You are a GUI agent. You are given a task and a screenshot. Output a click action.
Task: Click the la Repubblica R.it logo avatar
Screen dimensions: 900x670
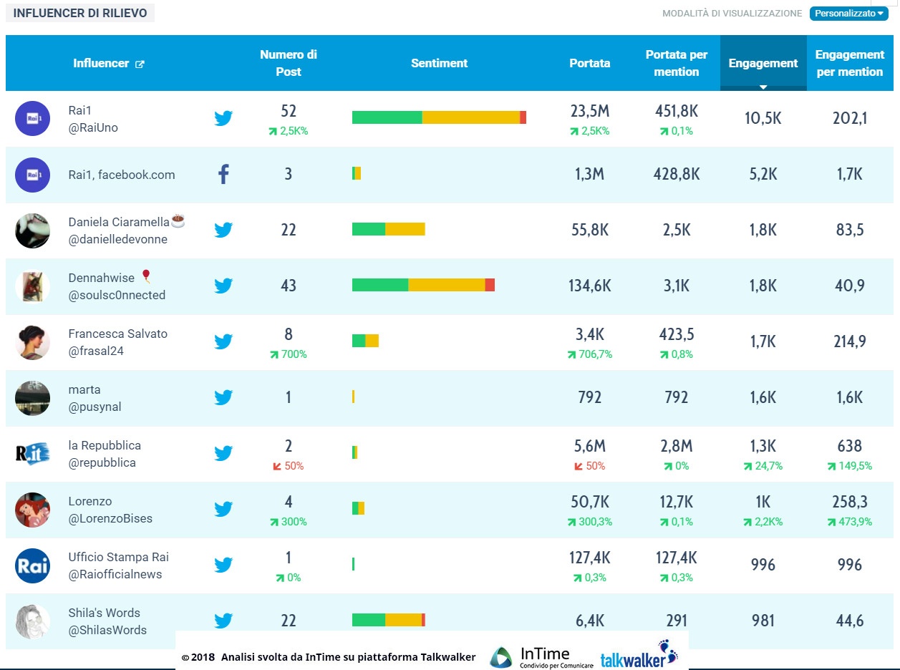point(32,454)
